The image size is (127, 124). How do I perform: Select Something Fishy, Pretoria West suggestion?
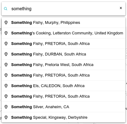coord(63,65)
